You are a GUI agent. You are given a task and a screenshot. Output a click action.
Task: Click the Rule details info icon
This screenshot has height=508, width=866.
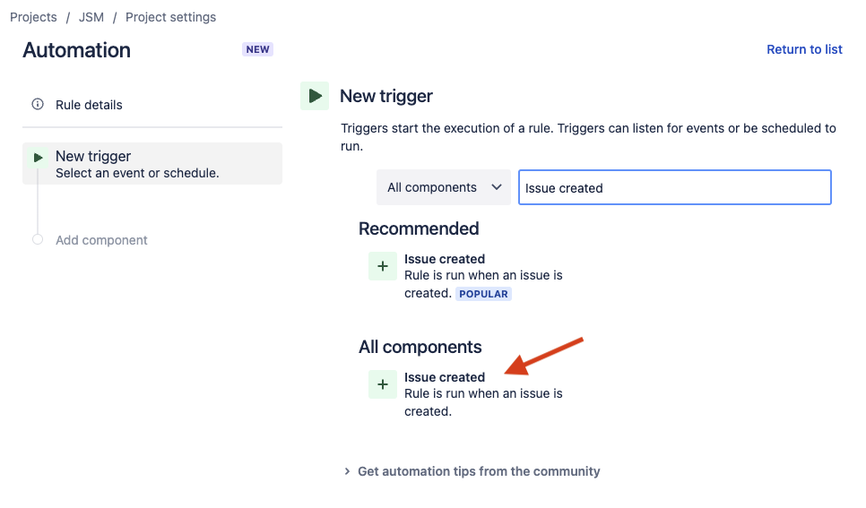tap(38, 105)
